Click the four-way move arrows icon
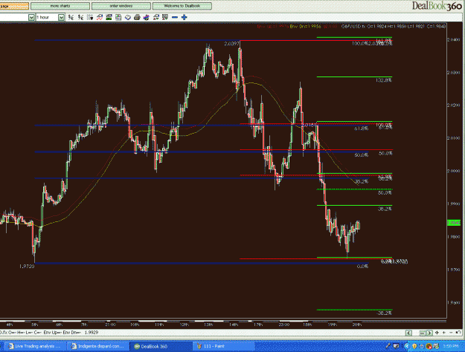Image resolution: width=465 pixels, height=352 pixels. click(x=437, y=333)
